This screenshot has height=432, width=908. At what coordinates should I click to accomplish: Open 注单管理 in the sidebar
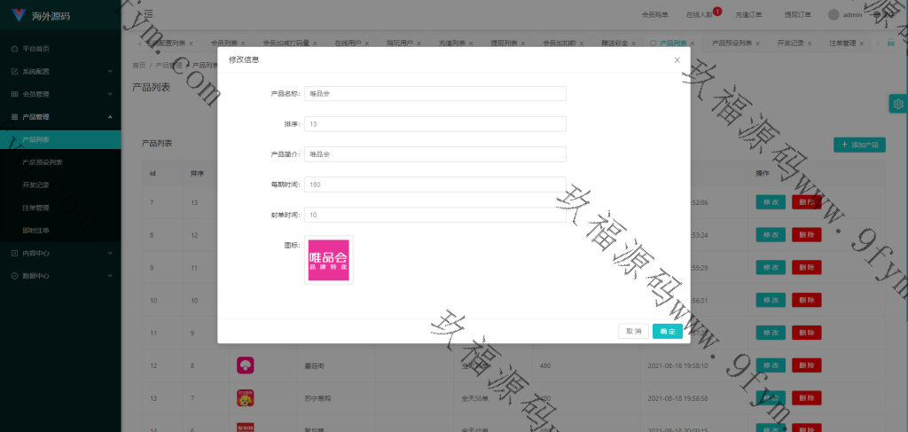(35, 208)
